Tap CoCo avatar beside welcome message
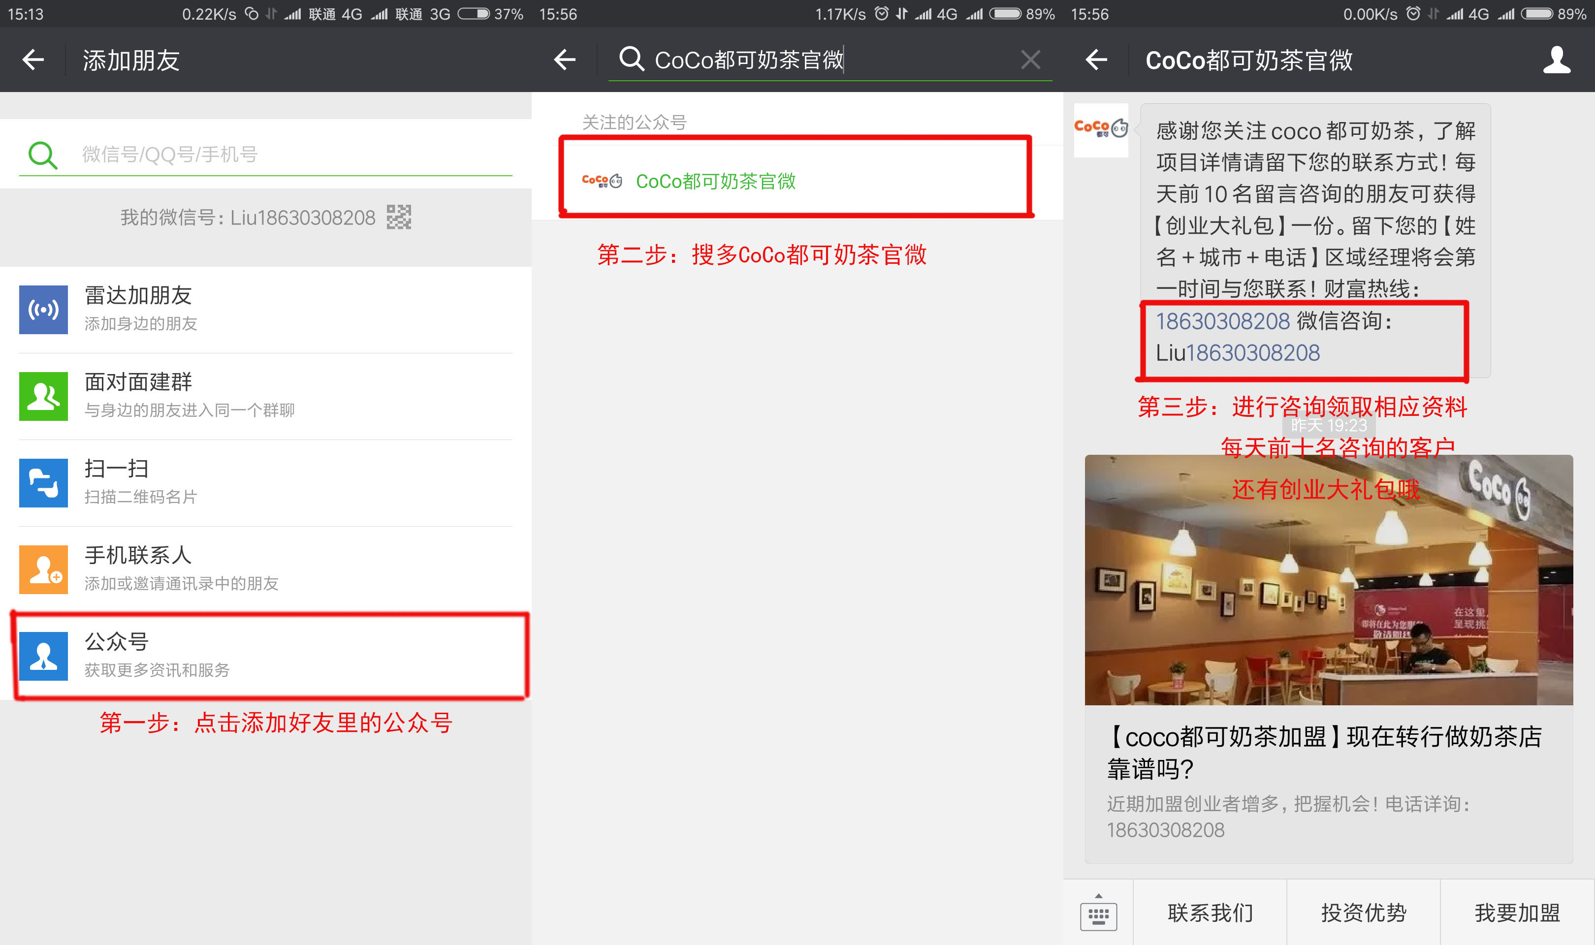 coord(1101,130)
